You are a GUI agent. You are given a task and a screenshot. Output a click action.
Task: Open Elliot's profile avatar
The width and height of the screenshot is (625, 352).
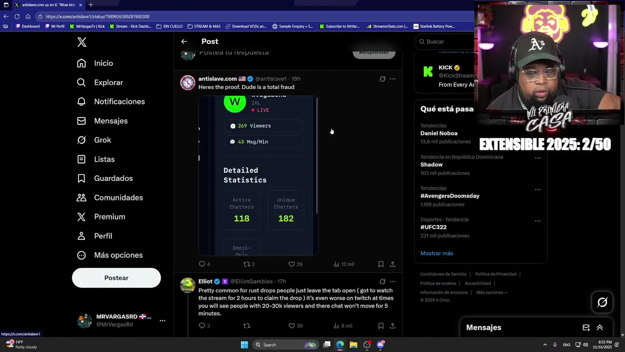point(187,286)
